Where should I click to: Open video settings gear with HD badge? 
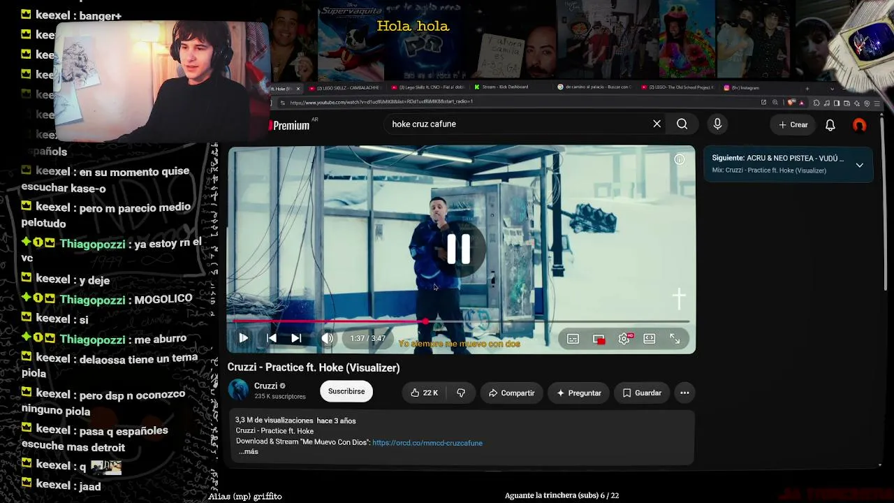pyautogui.click(x=624, y=339)
